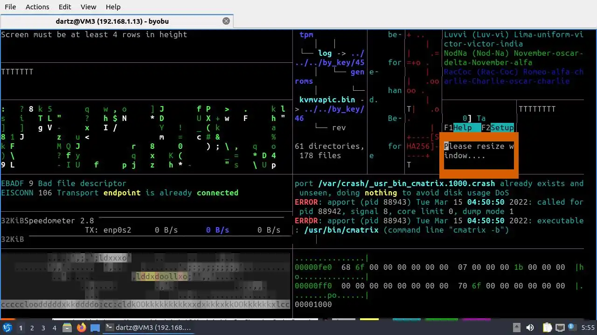
Task: Click the 'ldxxxo' ASCII art text
Action: [112, 258]
